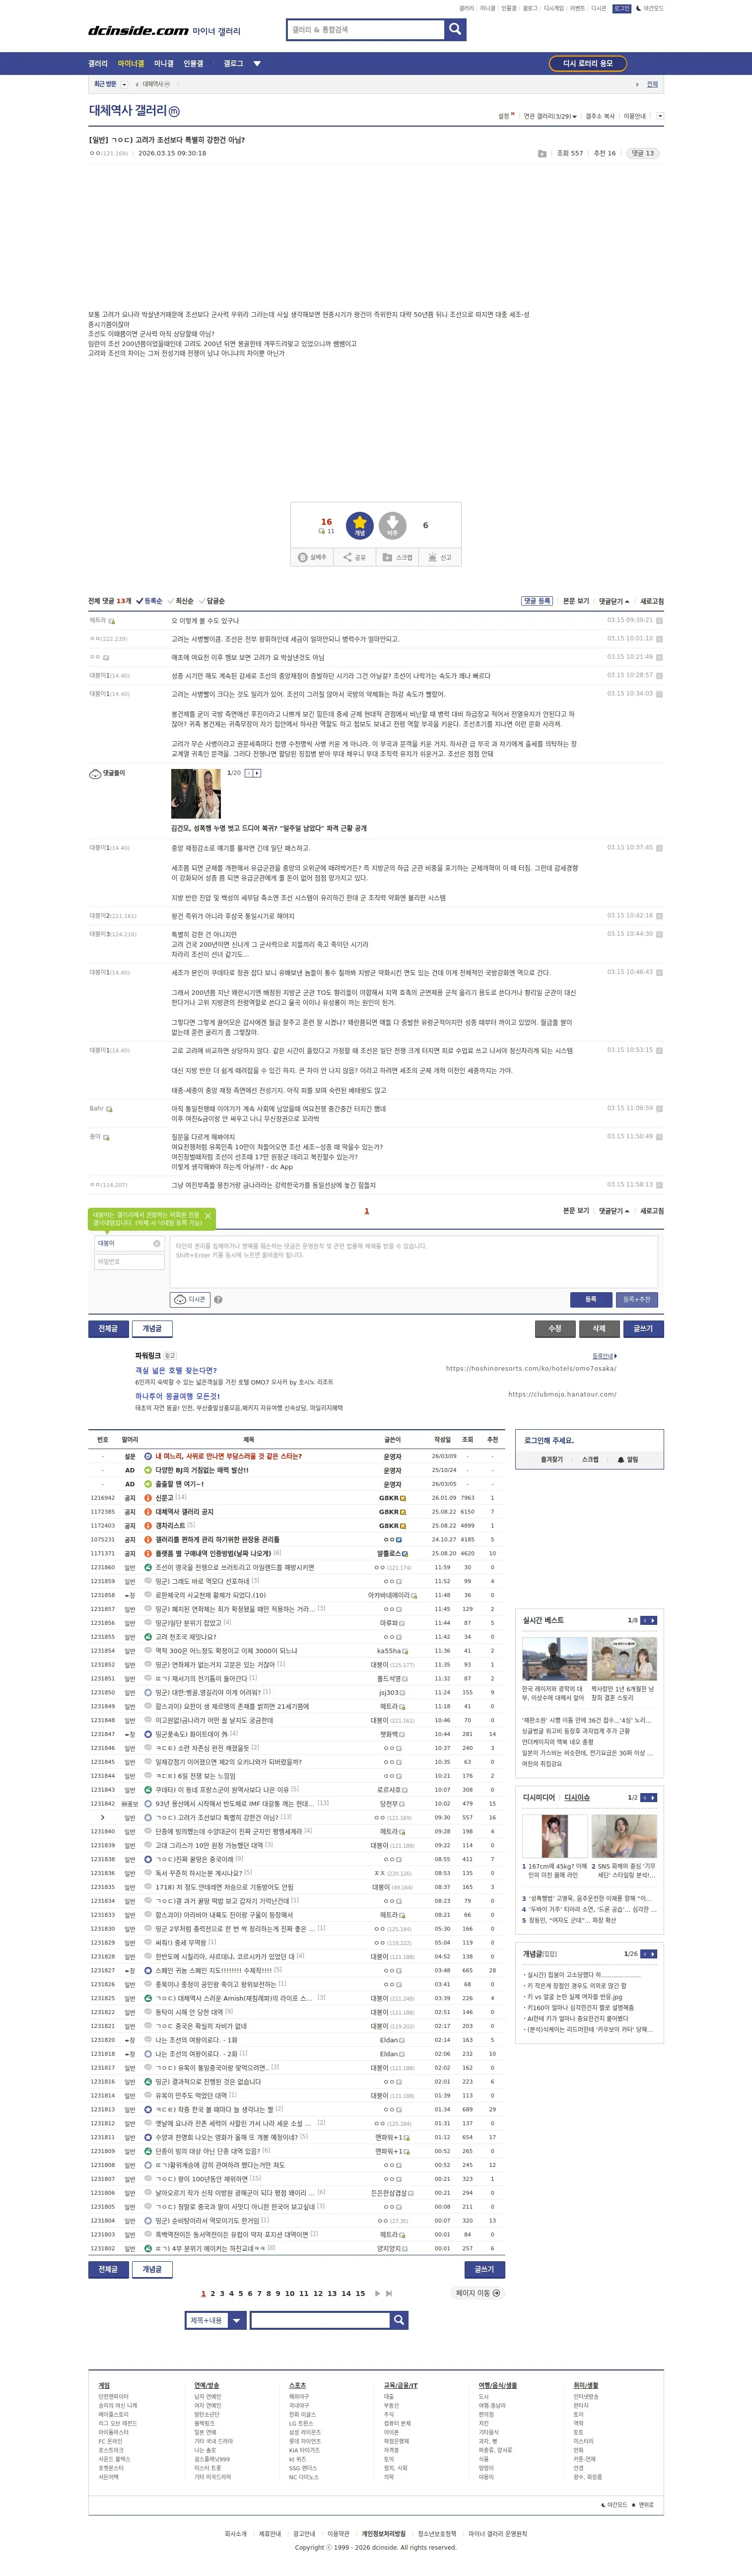The image size is (752, 2576).
Task: Click the 설정 link in gallery header
Action: click(504, 116)
